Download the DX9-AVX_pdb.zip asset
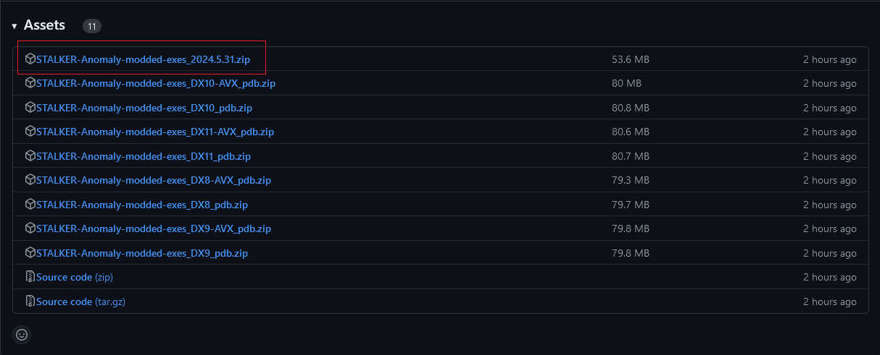 (153, 228)
